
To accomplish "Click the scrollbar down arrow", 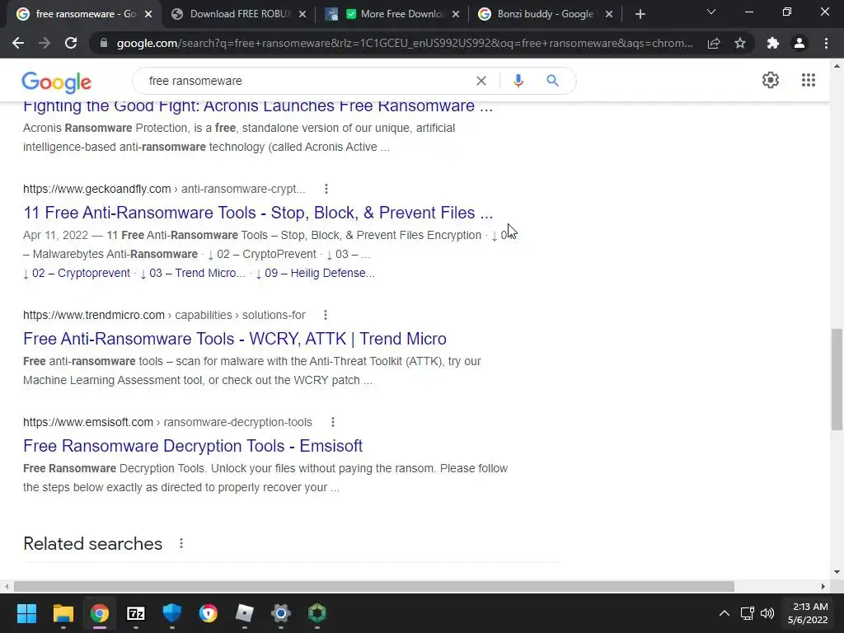I will [x=837, y=572].
